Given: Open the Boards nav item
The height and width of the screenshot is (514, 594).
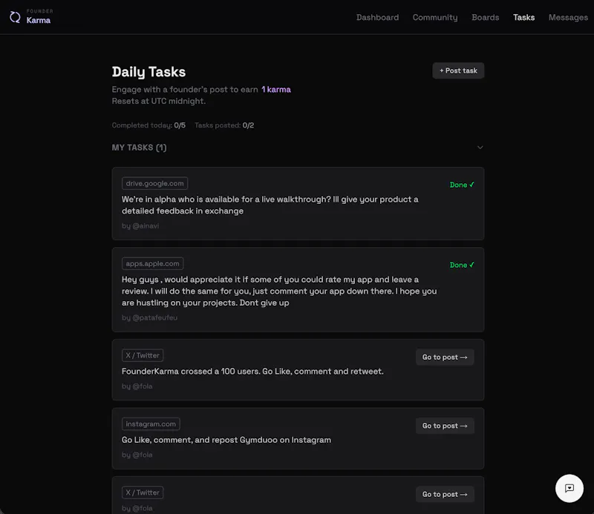Looking at the screenshot, I should click(x=486, y=17).
